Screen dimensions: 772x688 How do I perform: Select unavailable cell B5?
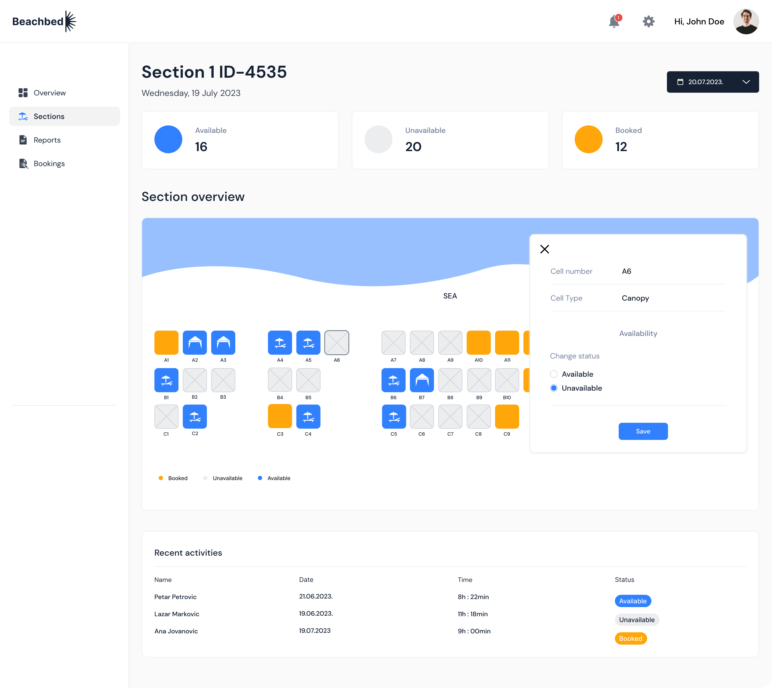[x=308, y=380]
